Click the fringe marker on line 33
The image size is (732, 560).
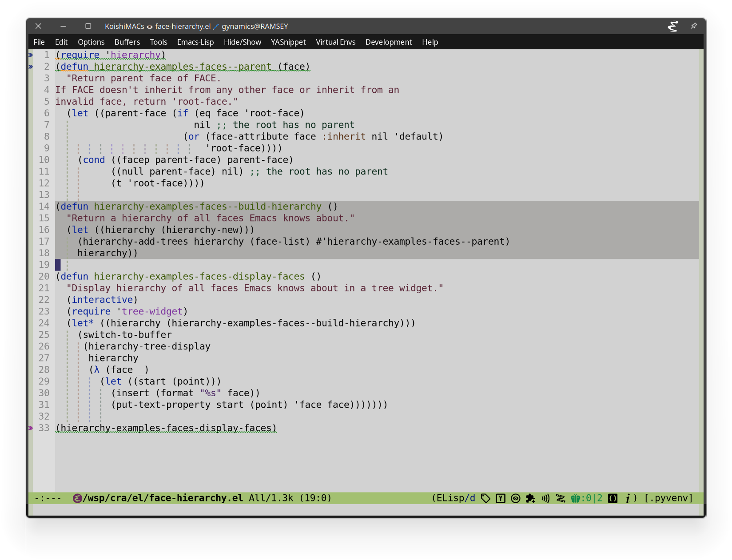[31, 428]
